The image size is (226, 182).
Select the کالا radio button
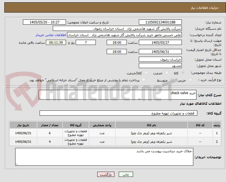click(x=183, y=73)
